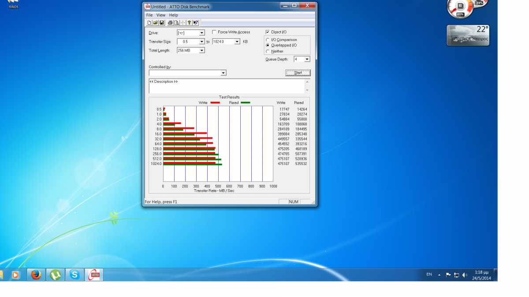Open uTorrent from the taskbar
This screenshot has width=529, height=297.
click(55, 275)
